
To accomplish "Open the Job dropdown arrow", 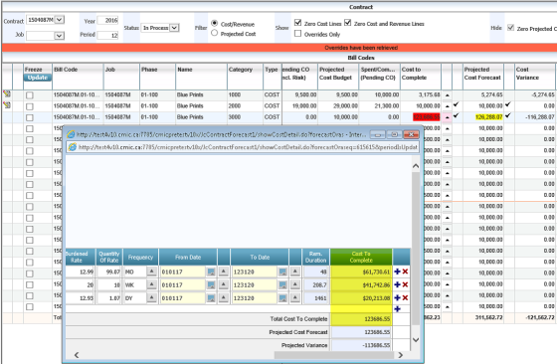I will click(59, 36).
